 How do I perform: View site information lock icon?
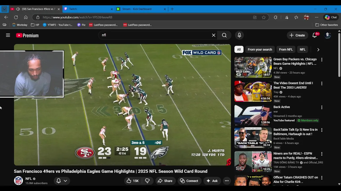click(38, 17)
